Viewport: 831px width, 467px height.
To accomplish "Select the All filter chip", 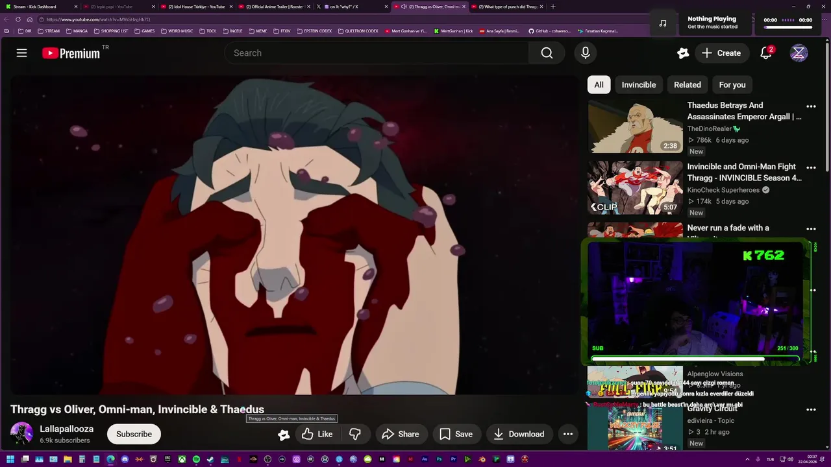I will pos(599,85).
